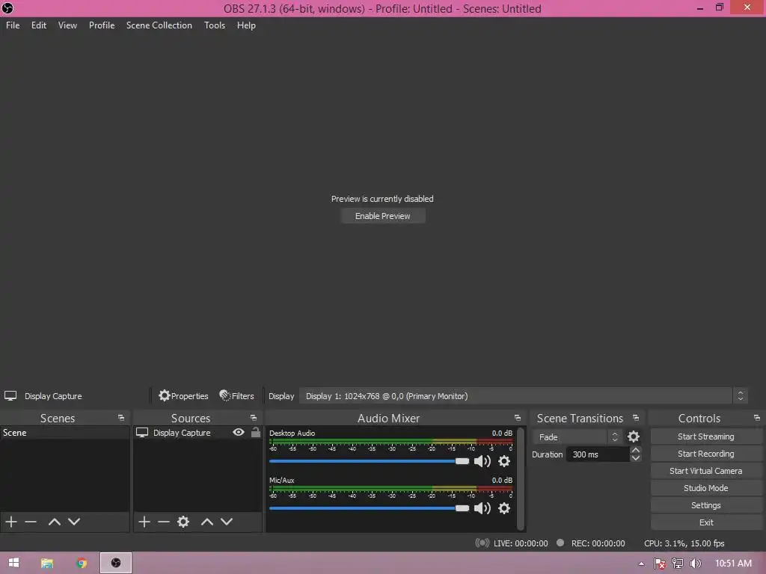Image resolution: width=766 pixels, height=574 pixels.
Task: Show hidden tray icons arrow
Action: (641, 564)
